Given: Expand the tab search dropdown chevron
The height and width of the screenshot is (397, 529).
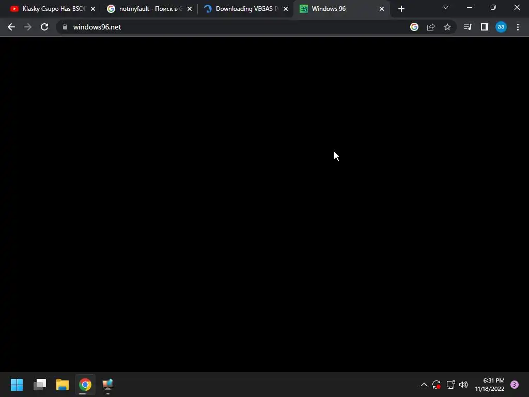Looking at the screenshot, I should tap(446, 7).
